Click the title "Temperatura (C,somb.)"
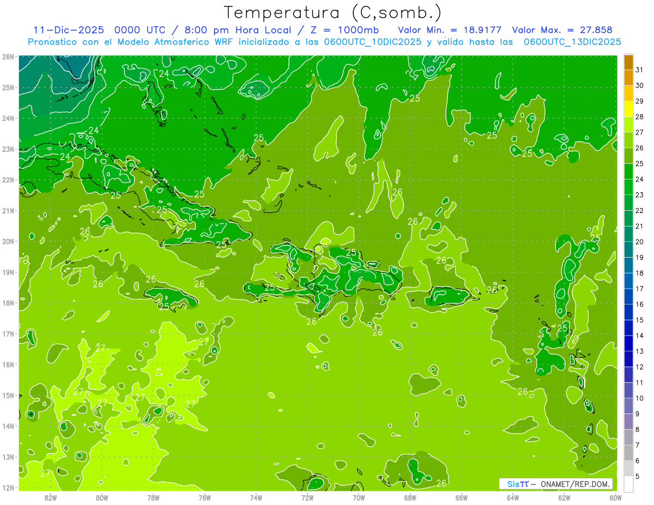Image resolution: width=654 pixels, height=505 pixels. 333,13
